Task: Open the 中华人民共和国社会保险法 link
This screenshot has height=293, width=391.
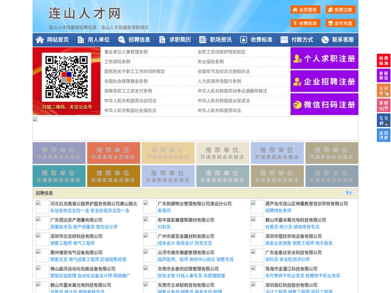Action: tap(130, 110)
